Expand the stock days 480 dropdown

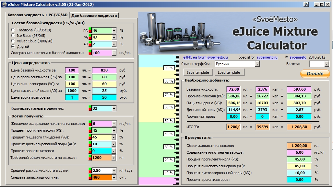pyautogui.click(x=114, y=177)
